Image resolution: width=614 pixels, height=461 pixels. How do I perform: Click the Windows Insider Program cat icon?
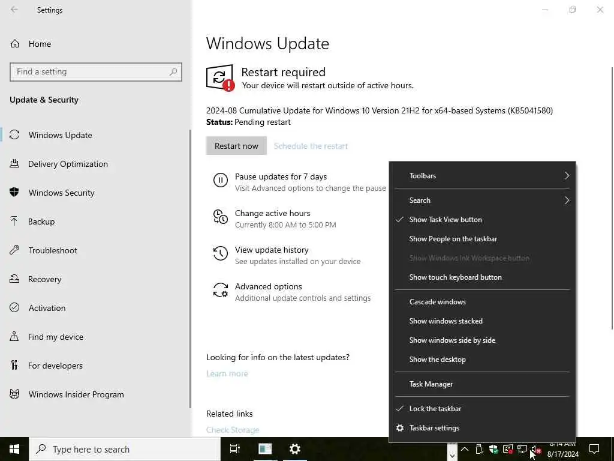click(14, 394)
